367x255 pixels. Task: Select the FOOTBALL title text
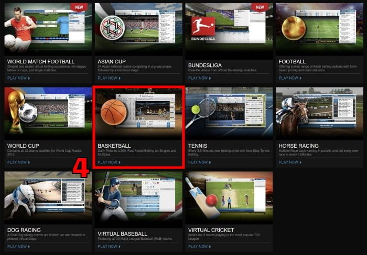coord(292,62)
